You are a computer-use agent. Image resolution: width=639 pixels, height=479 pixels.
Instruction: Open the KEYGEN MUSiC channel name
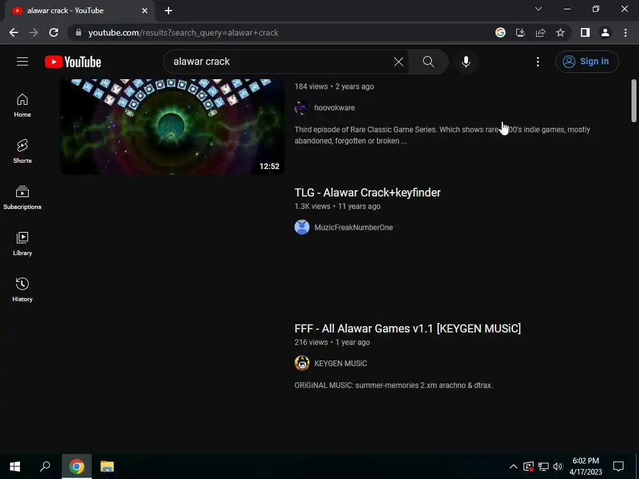pyautogui.click(x=341, y=364)
